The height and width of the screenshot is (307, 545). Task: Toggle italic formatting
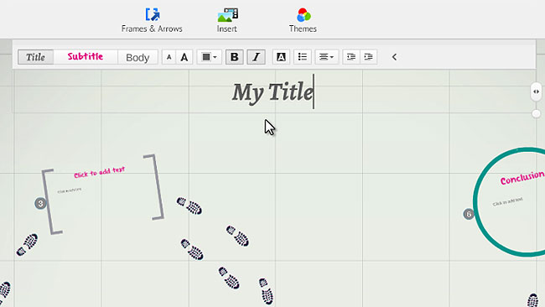[x=257, y=57]
